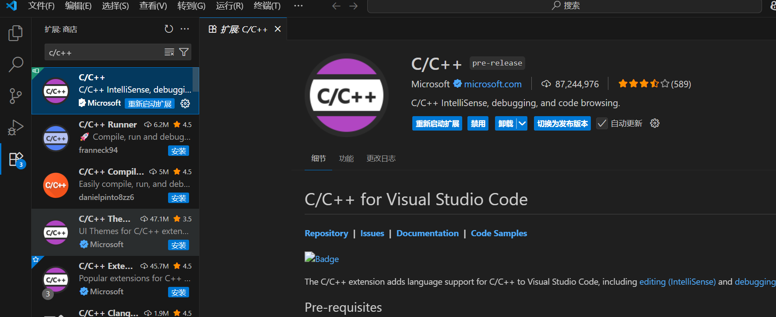Image resolution: width=776 pixels, height=317 pixels.
Task: Open the 编辑(E) menu
Action: coord(78,6)
